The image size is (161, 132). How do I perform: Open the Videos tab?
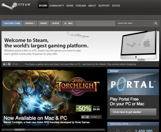point(55,23)
